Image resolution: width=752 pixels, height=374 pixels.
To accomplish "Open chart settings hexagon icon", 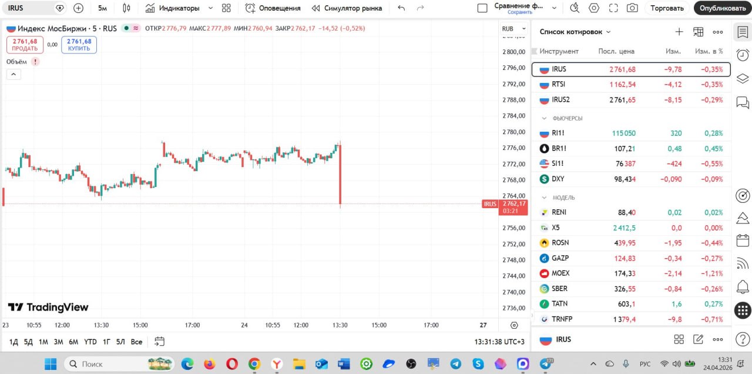I will click(x=594, y=8).
